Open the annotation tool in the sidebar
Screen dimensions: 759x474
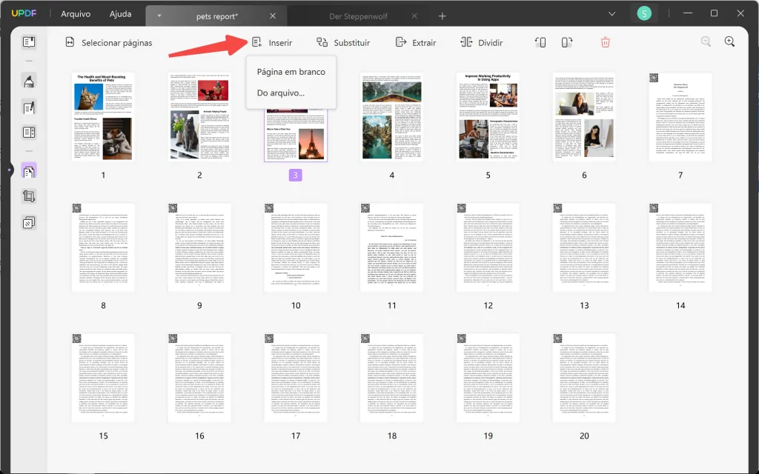(x=28, y=83)
